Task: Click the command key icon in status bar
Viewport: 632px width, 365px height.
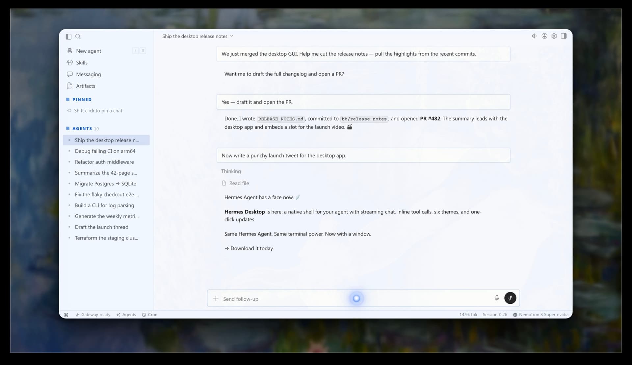Action: [66, 315]
